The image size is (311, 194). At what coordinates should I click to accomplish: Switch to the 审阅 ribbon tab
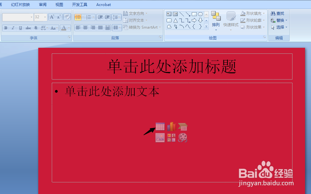(43, 5)
